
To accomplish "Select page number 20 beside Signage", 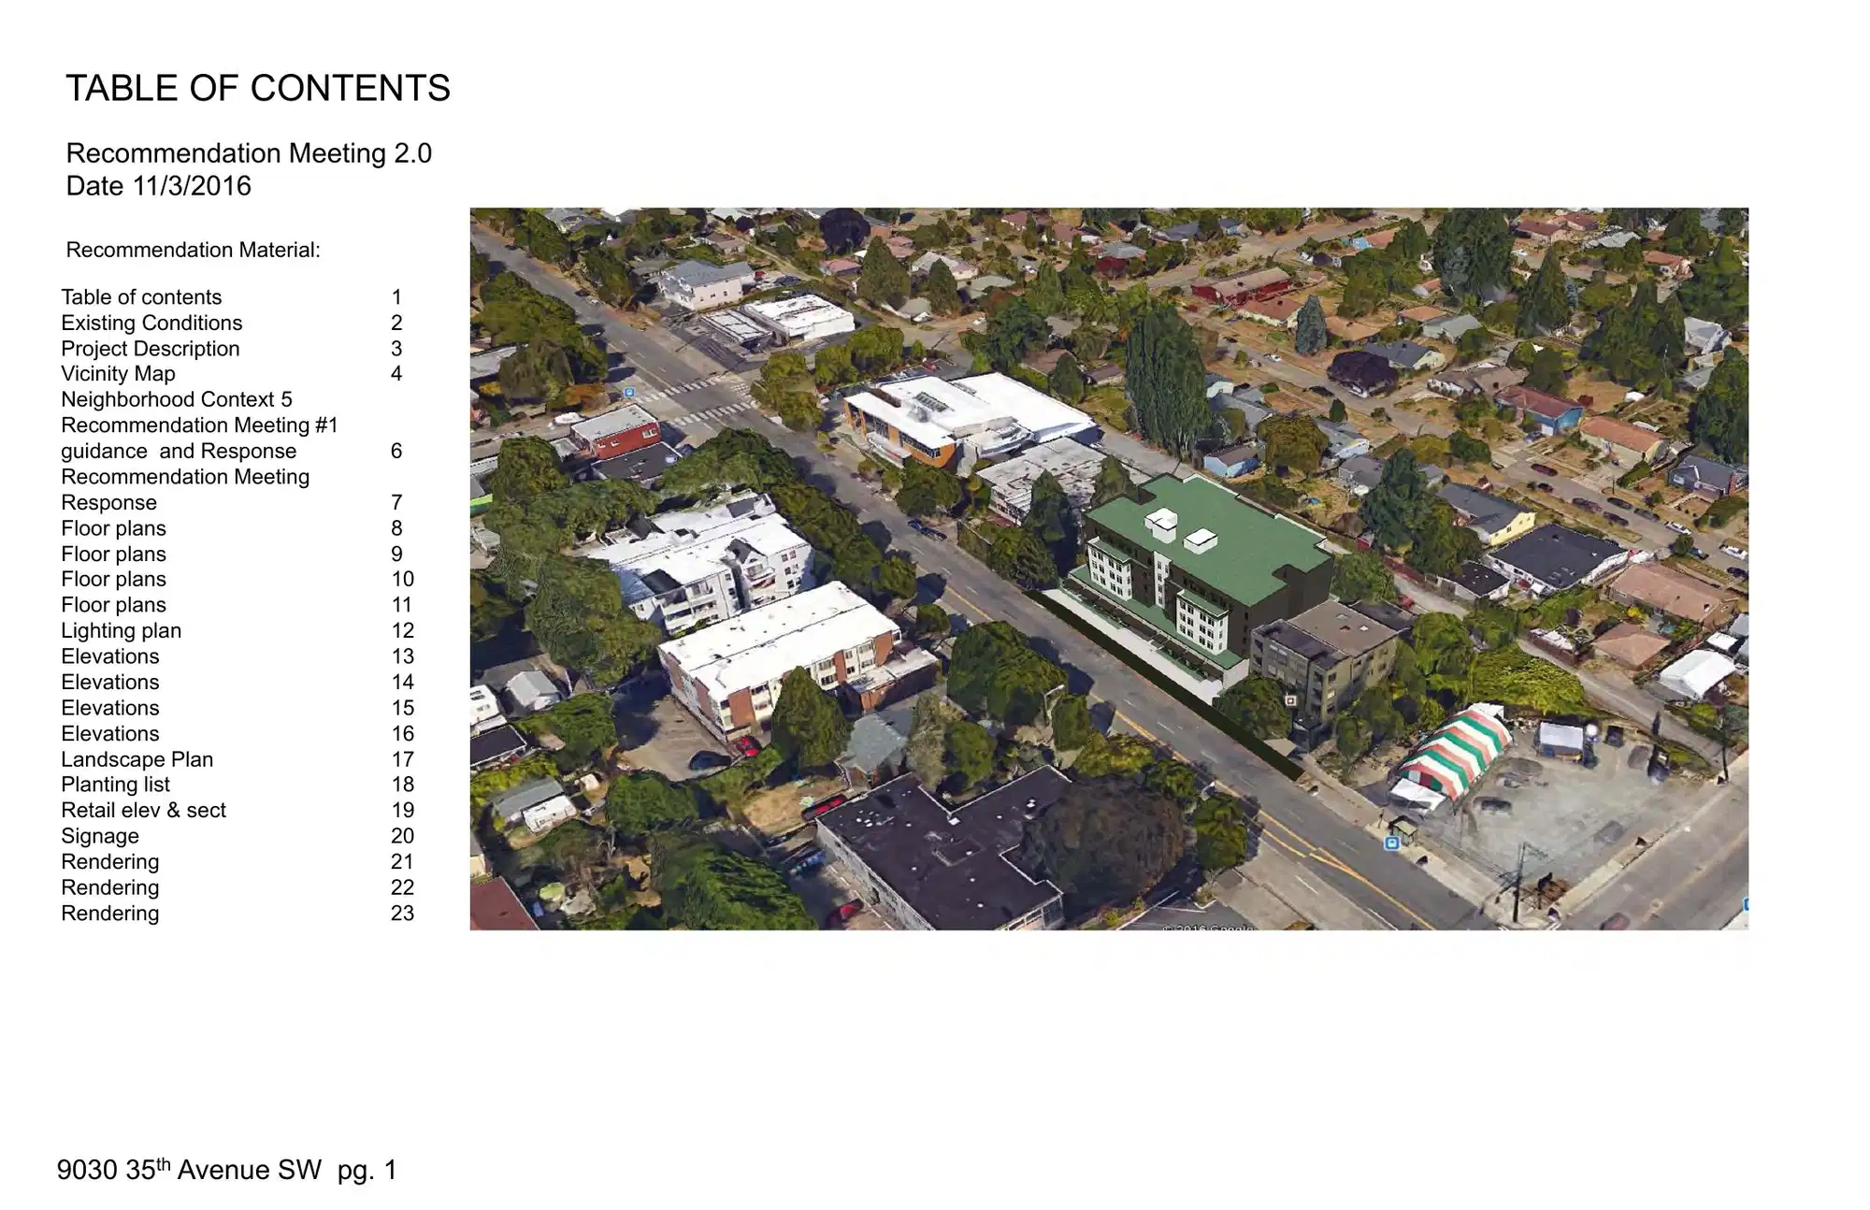I will [x=402, y=837].
